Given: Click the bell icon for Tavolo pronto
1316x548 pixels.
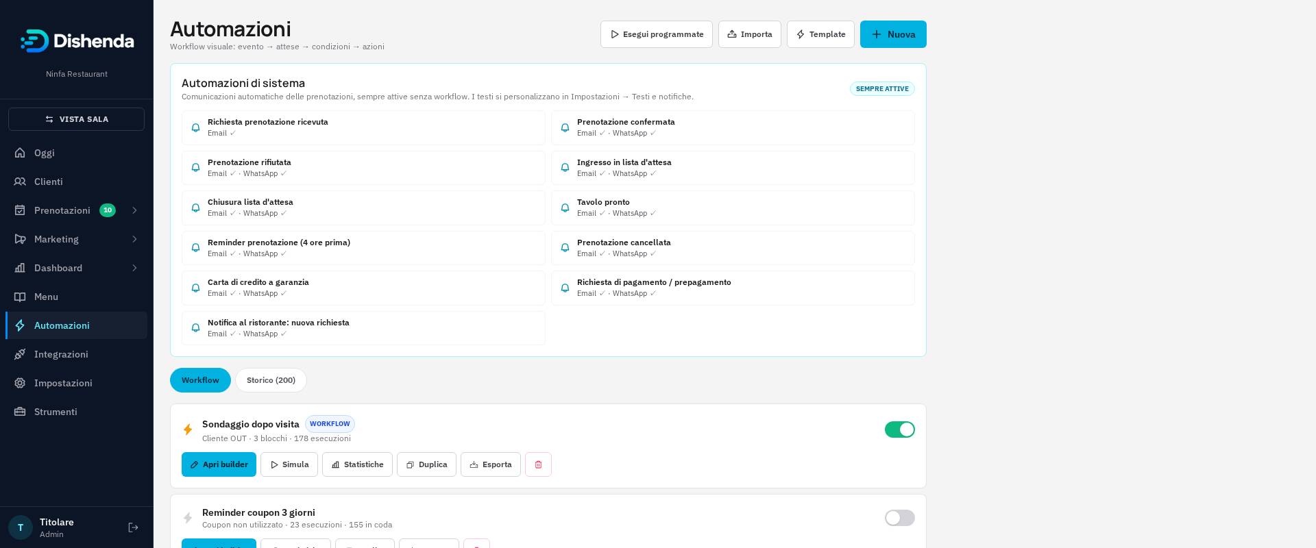Looking at the screenshot, I should 565,208.
